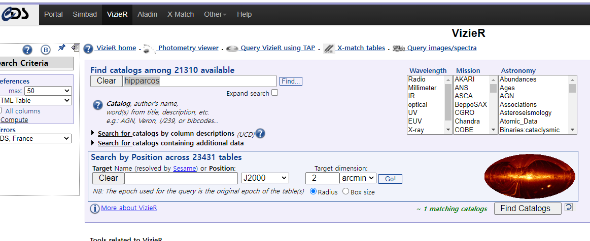Click the Clear button beside hipparcos field
590x241 pixels.
(x=106, y=81)
